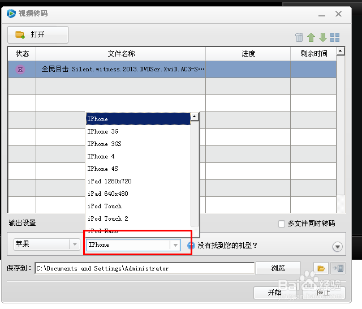Move file up with green up arrow
This screenshot has height=309, width=362.
point(311,37)
